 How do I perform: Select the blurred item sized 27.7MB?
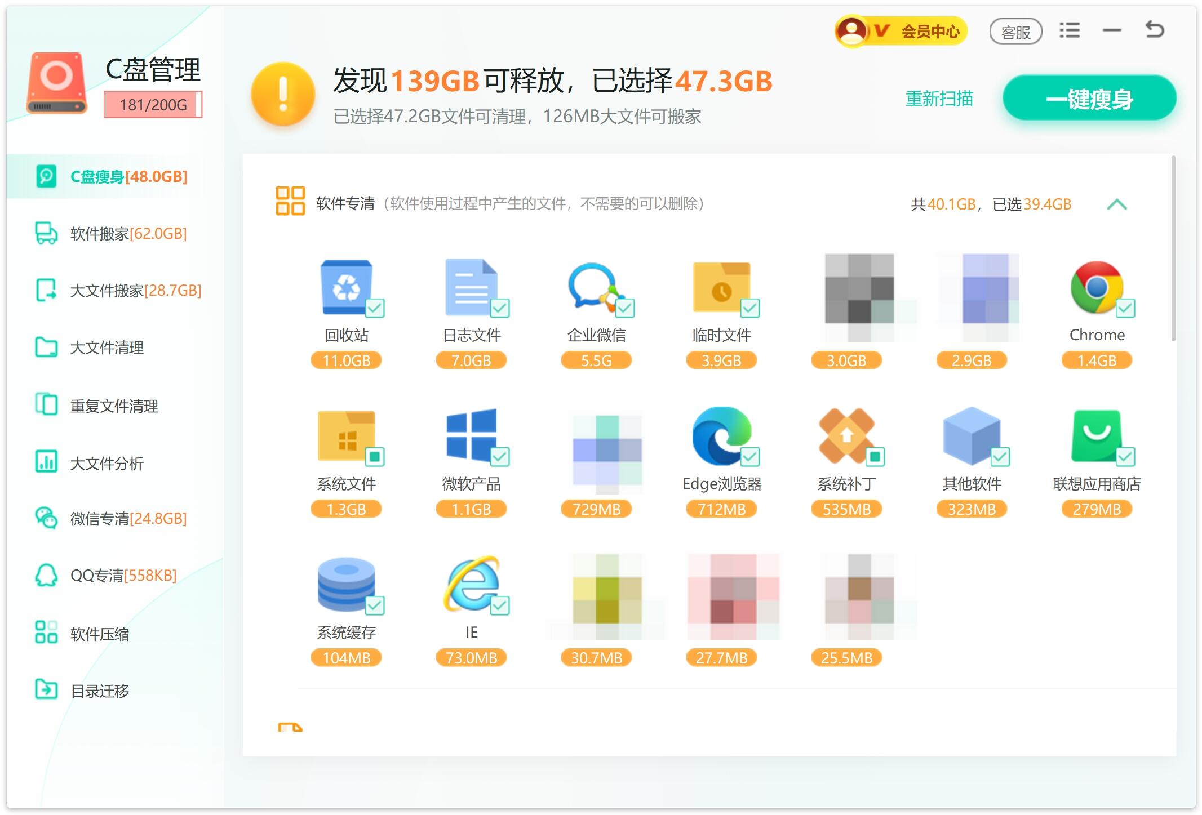pos(733,597)
